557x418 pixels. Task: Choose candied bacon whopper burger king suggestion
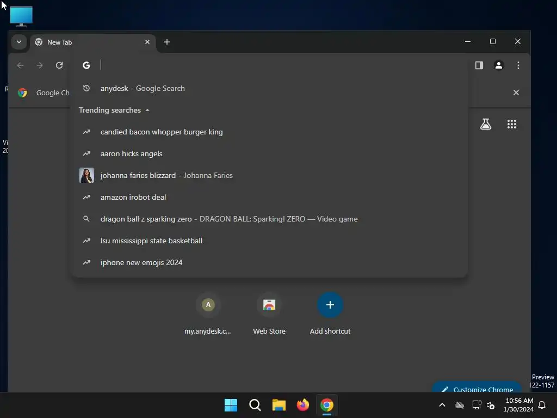point(270,132)
